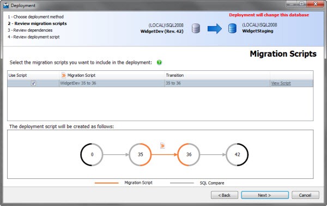327x206 pixels.
Task: Select revision 0 circle in the diagram
Action: [92, 155]
